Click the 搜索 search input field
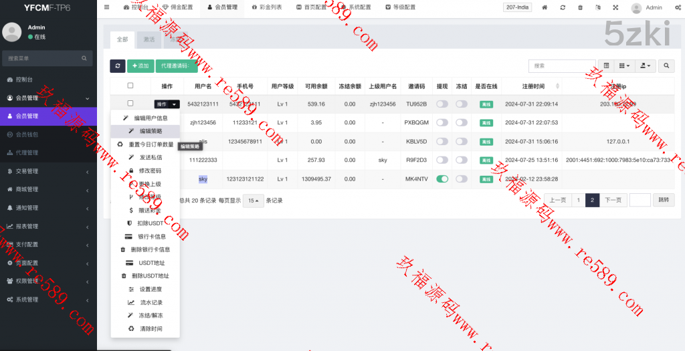Screen dimensions: 685x351 [x=562, y=66]
